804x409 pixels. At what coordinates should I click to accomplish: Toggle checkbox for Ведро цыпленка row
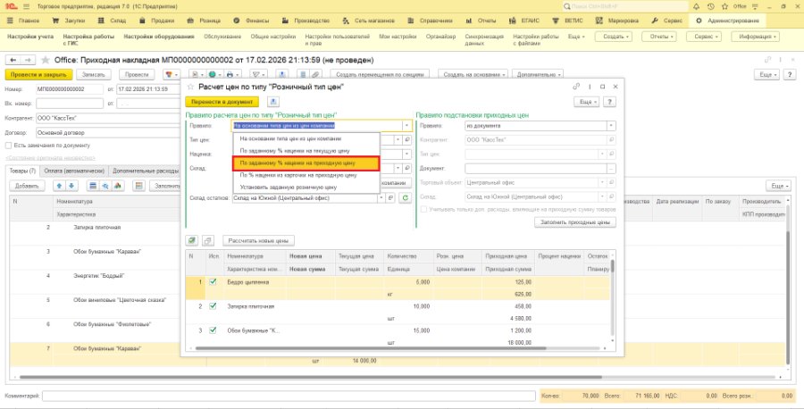point(213,282)
